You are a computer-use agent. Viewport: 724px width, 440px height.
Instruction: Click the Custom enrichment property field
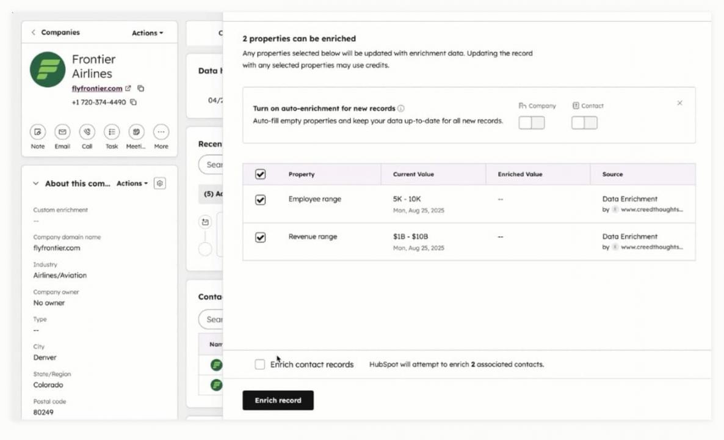click(x=60, y=215)
